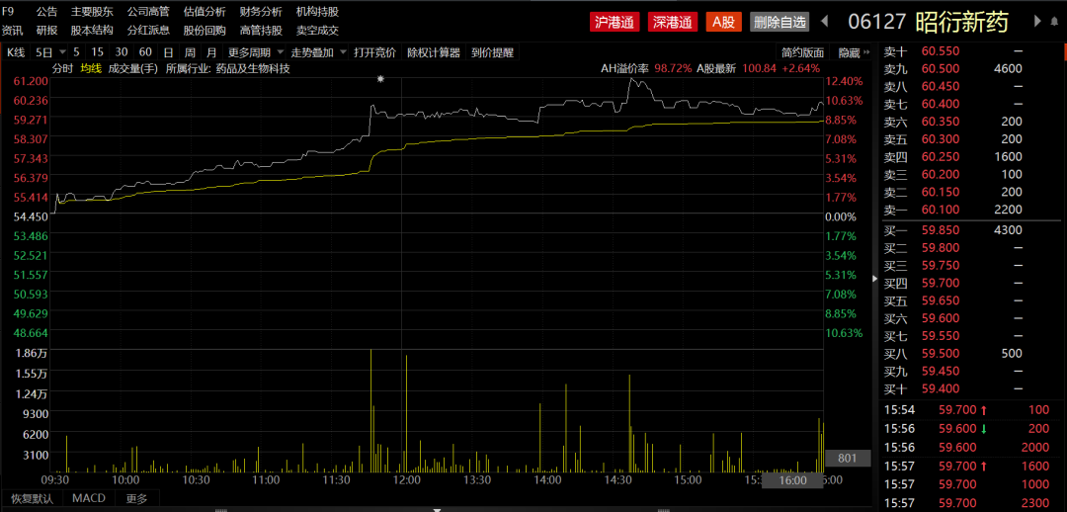Switch to K线 chart view
This screenshot has width=1067, height=512.
coord(17,52)
